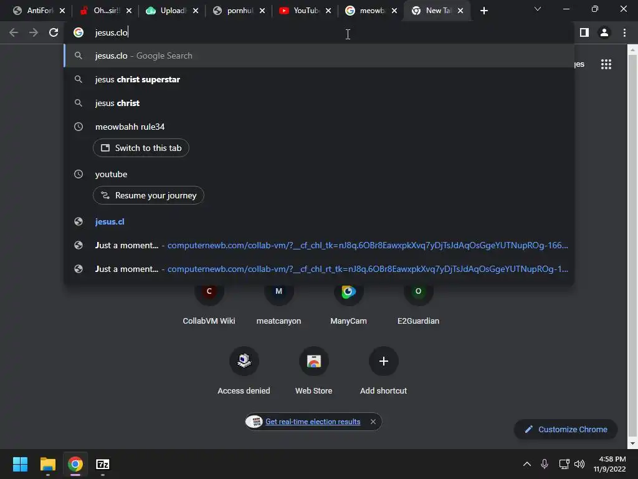Click the browser Forward arrow

click(34, 32)
